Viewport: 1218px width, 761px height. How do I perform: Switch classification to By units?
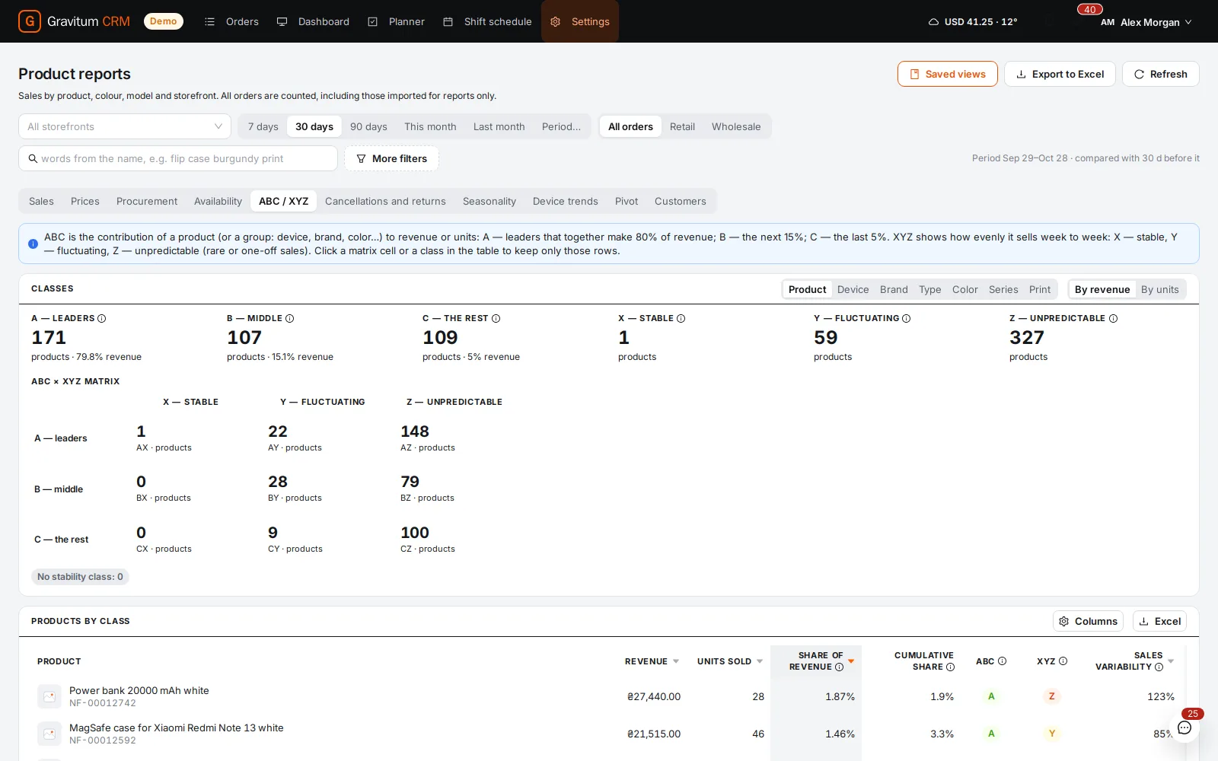click(x=1159, y=289)
